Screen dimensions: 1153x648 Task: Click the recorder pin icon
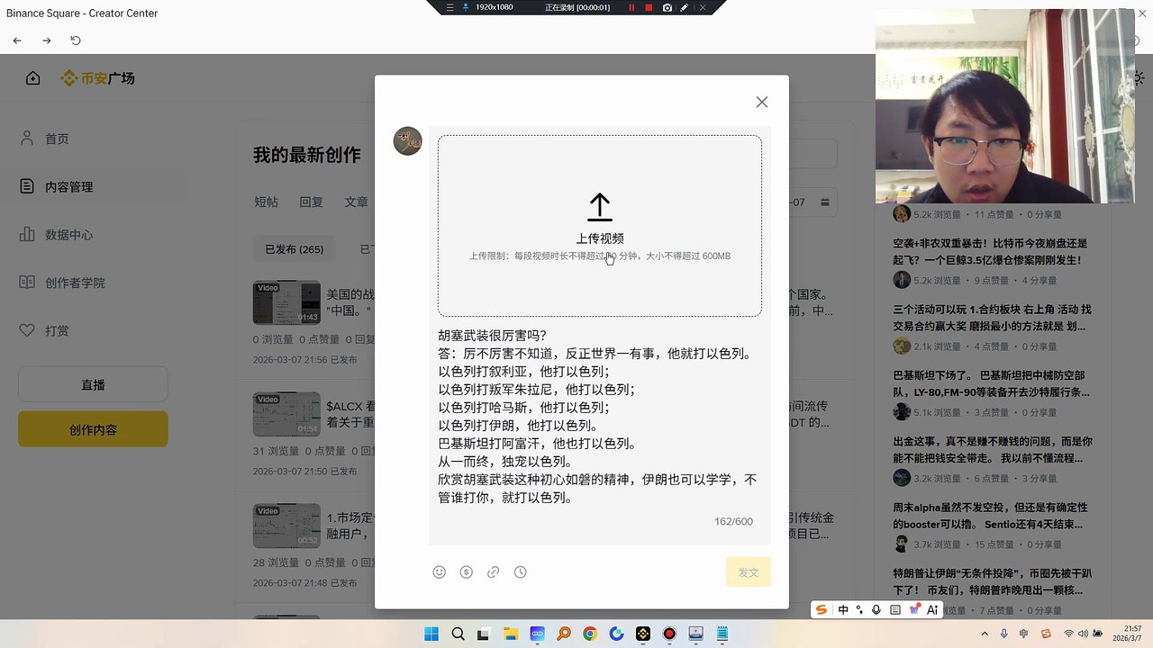tap(466, 7)
